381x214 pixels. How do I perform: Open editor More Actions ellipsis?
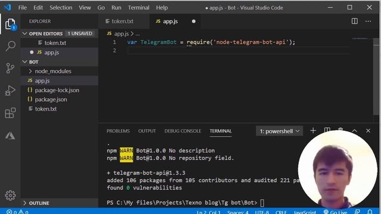(x=368, y=21)
